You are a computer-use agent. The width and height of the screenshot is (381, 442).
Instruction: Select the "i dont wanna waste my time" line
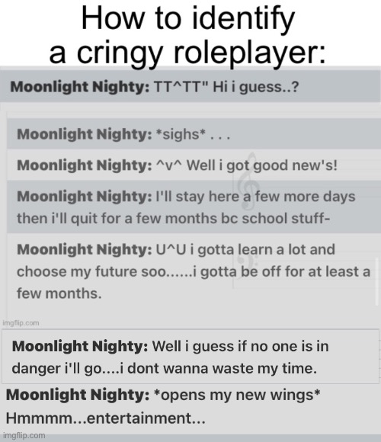tap(165, 368)
